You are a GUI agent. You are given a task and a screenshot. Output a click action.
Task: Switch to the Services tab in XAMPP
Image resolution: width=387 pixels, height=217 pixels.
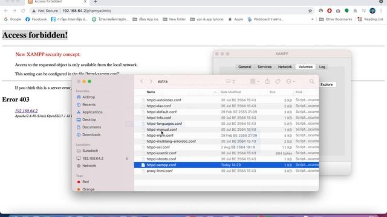coord(265,67)
